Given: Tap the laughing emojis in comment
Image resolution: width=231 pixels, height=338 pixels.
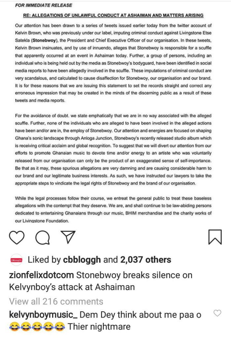Looking at the screenshot, I should click(37, 327).
